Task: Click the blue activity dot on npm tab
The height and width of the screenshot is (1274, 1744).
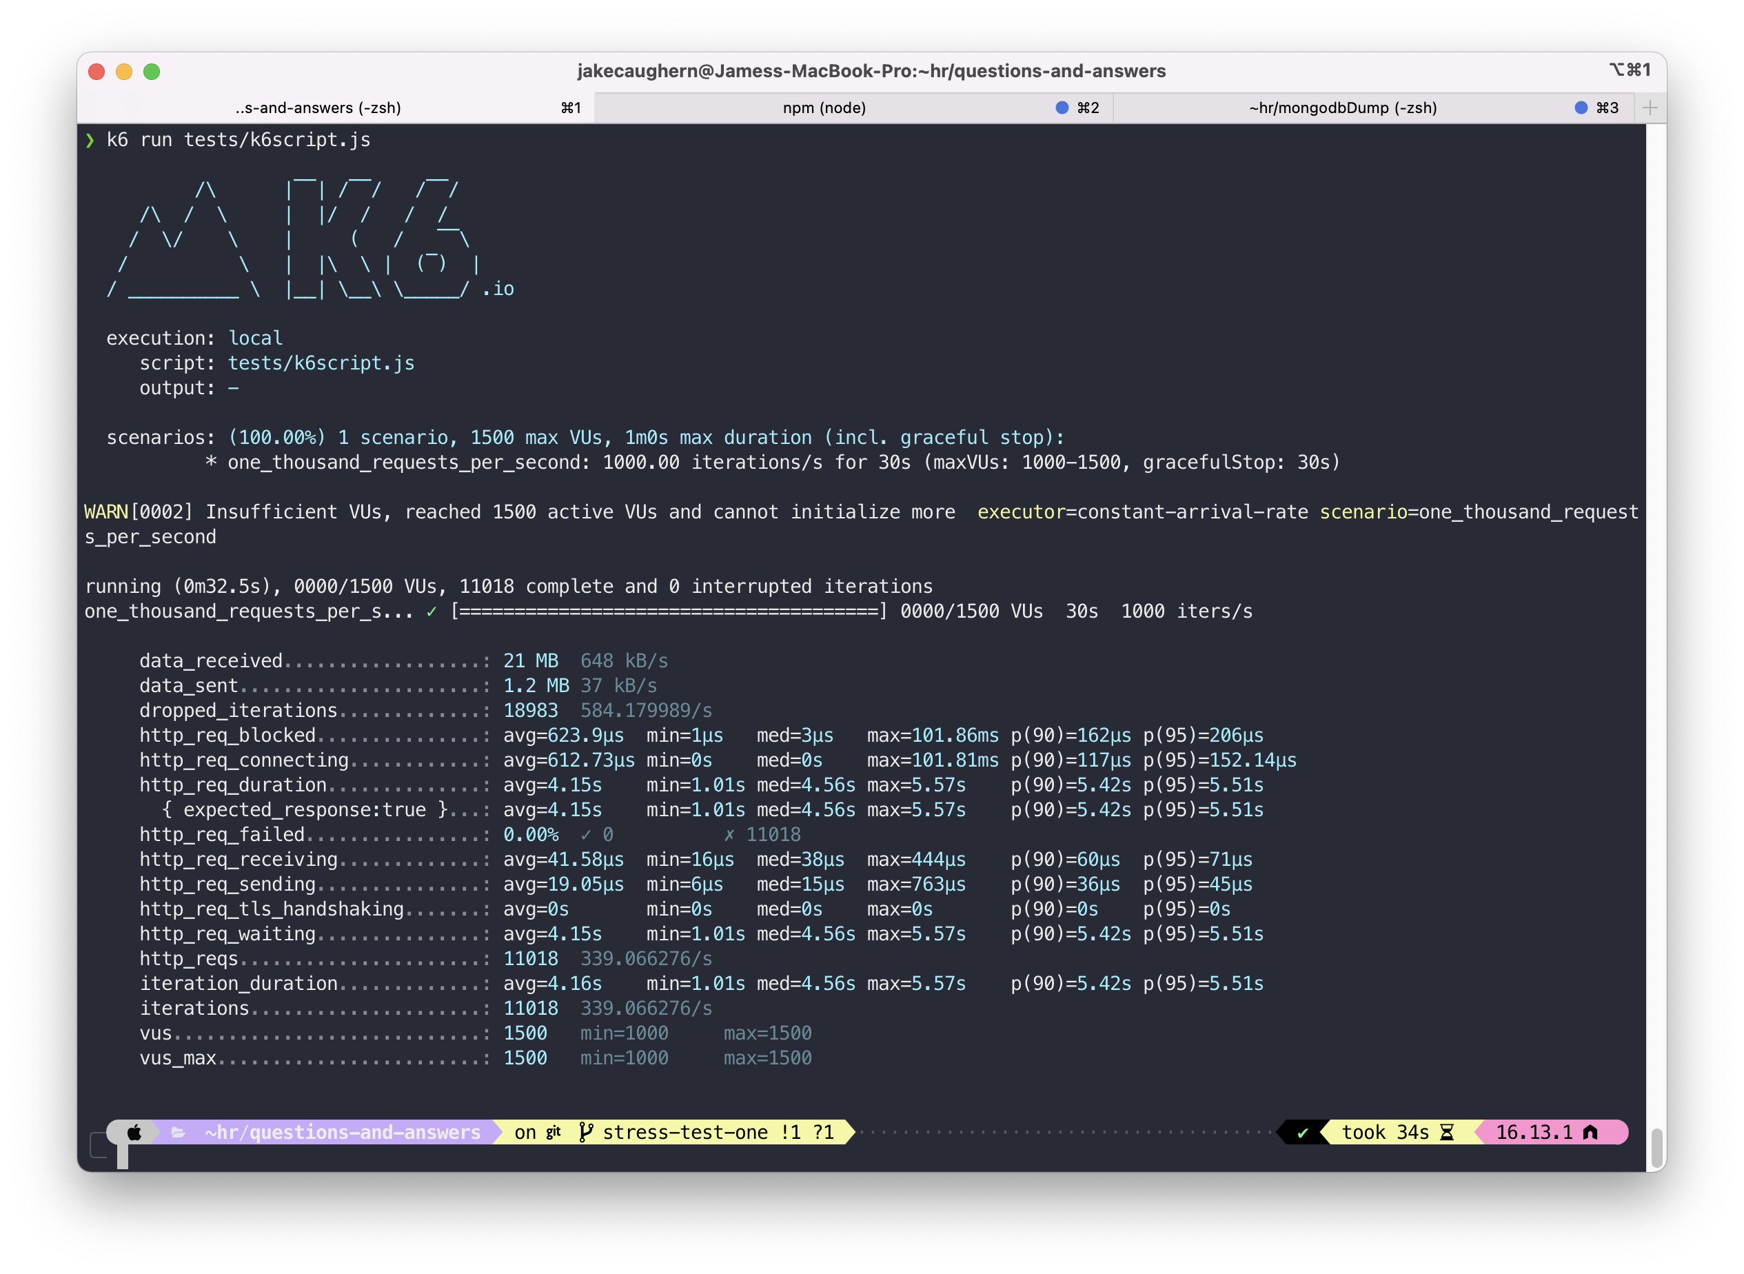Action: pyautogui.click(x=1062, y=108)
